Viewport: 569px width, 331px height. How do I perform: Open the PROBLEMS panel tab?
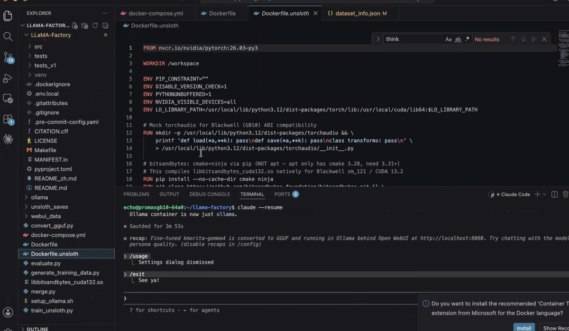point(136,194)
